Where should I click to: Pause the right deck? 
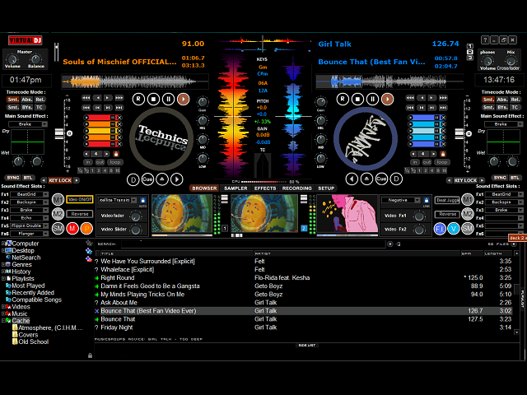pos(372,99)
